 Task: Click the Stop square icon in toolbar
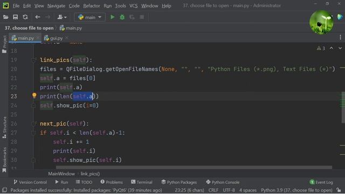[x=142, y=17]
